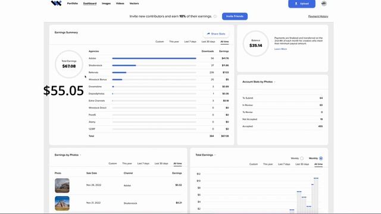Select Last 7 days in Total Earnings chart
This screenshot has height=214, width=381.
pos(284,164)
